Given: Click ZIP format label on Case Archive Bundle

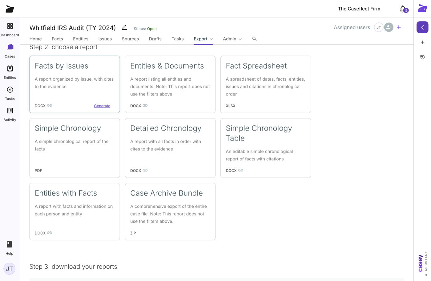Looking at the screenshot, I should point(133,233).
